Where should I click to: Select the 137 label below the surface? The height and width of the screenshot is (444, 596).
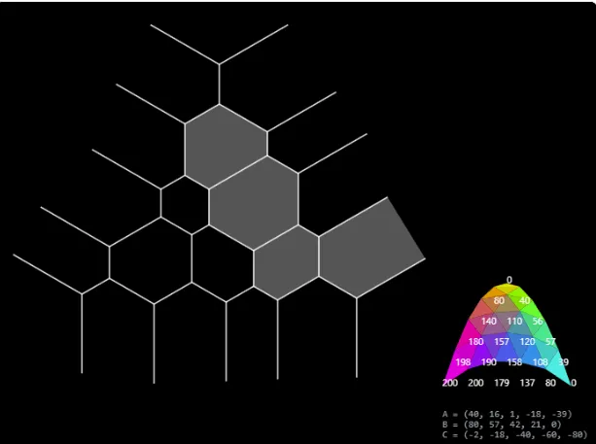point(528,383)
